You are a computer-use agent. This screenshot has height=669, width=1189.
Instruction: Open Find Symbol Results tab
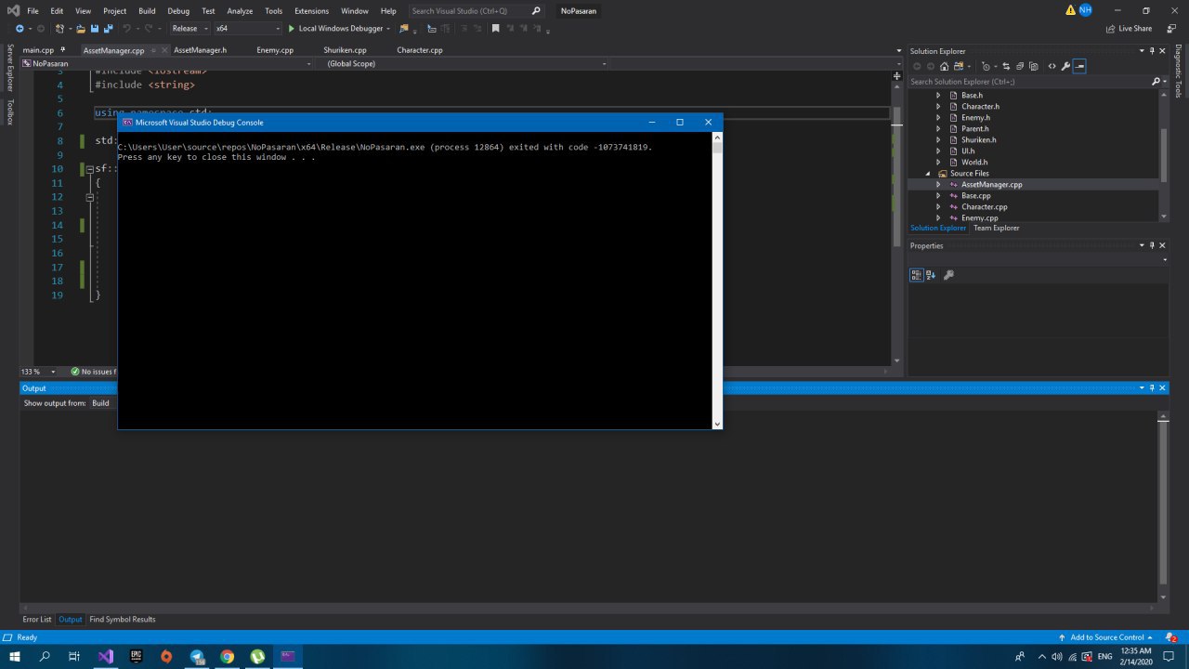coord(123,620)
